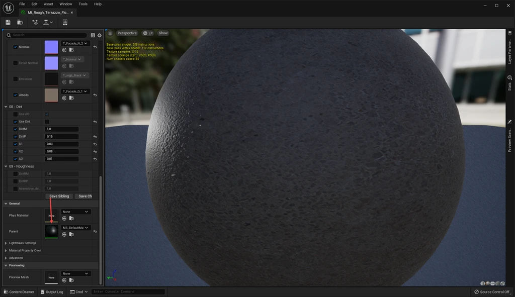515x297 pixels.
Task: Click the Save Child button
Action: [x=84, y=196]
